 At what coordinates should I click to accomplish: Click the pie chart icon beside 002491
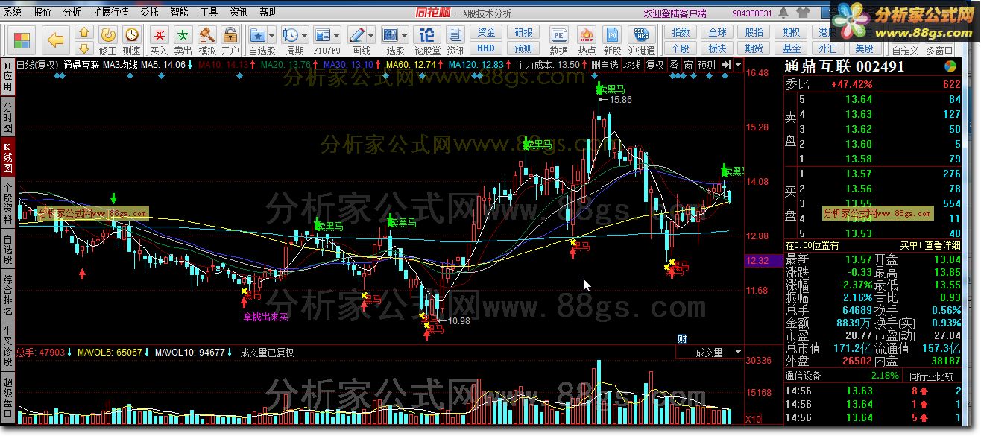(950, 66)
